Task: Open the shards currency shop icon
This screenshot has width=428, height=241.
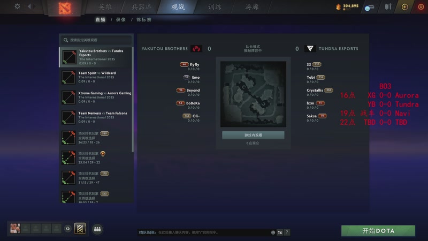Action: click(339, 7)
